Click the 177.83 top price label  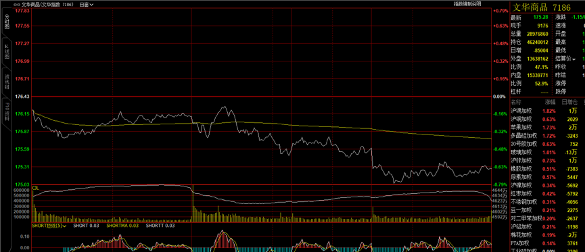pyautogui.click(x=22, y=10)
